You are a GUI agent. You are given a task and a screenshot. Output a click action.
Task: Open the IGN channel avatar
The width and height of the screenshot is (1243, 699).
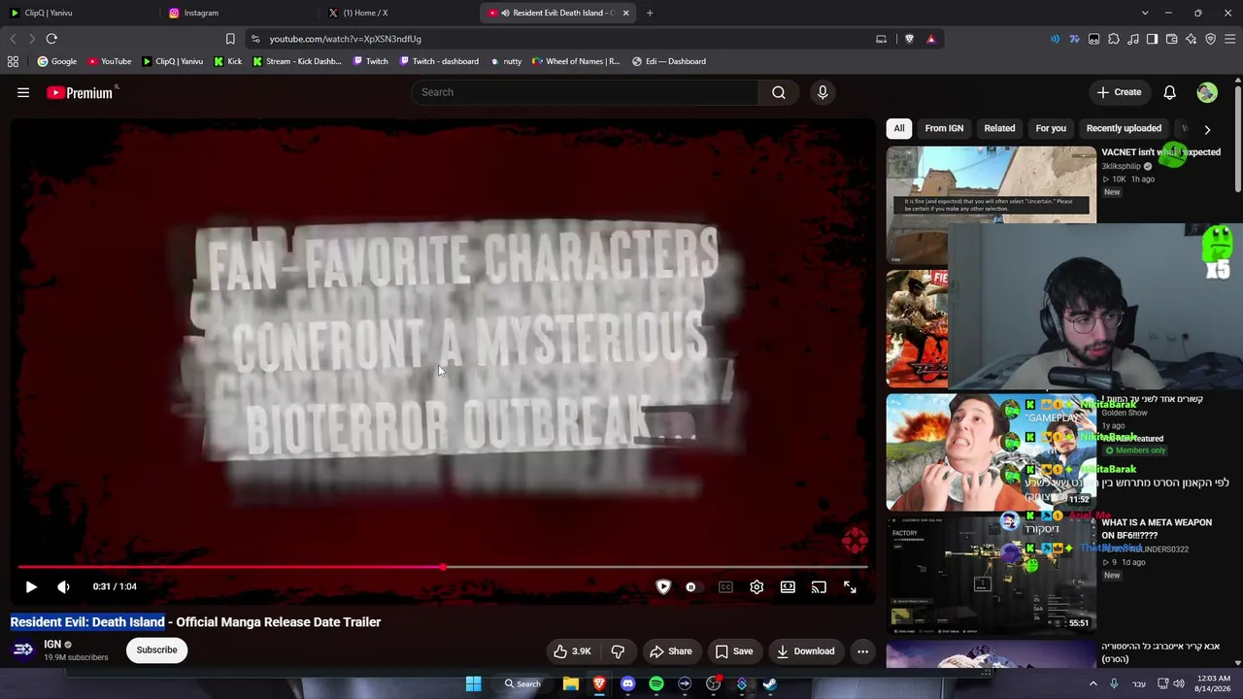pos(23,649)
